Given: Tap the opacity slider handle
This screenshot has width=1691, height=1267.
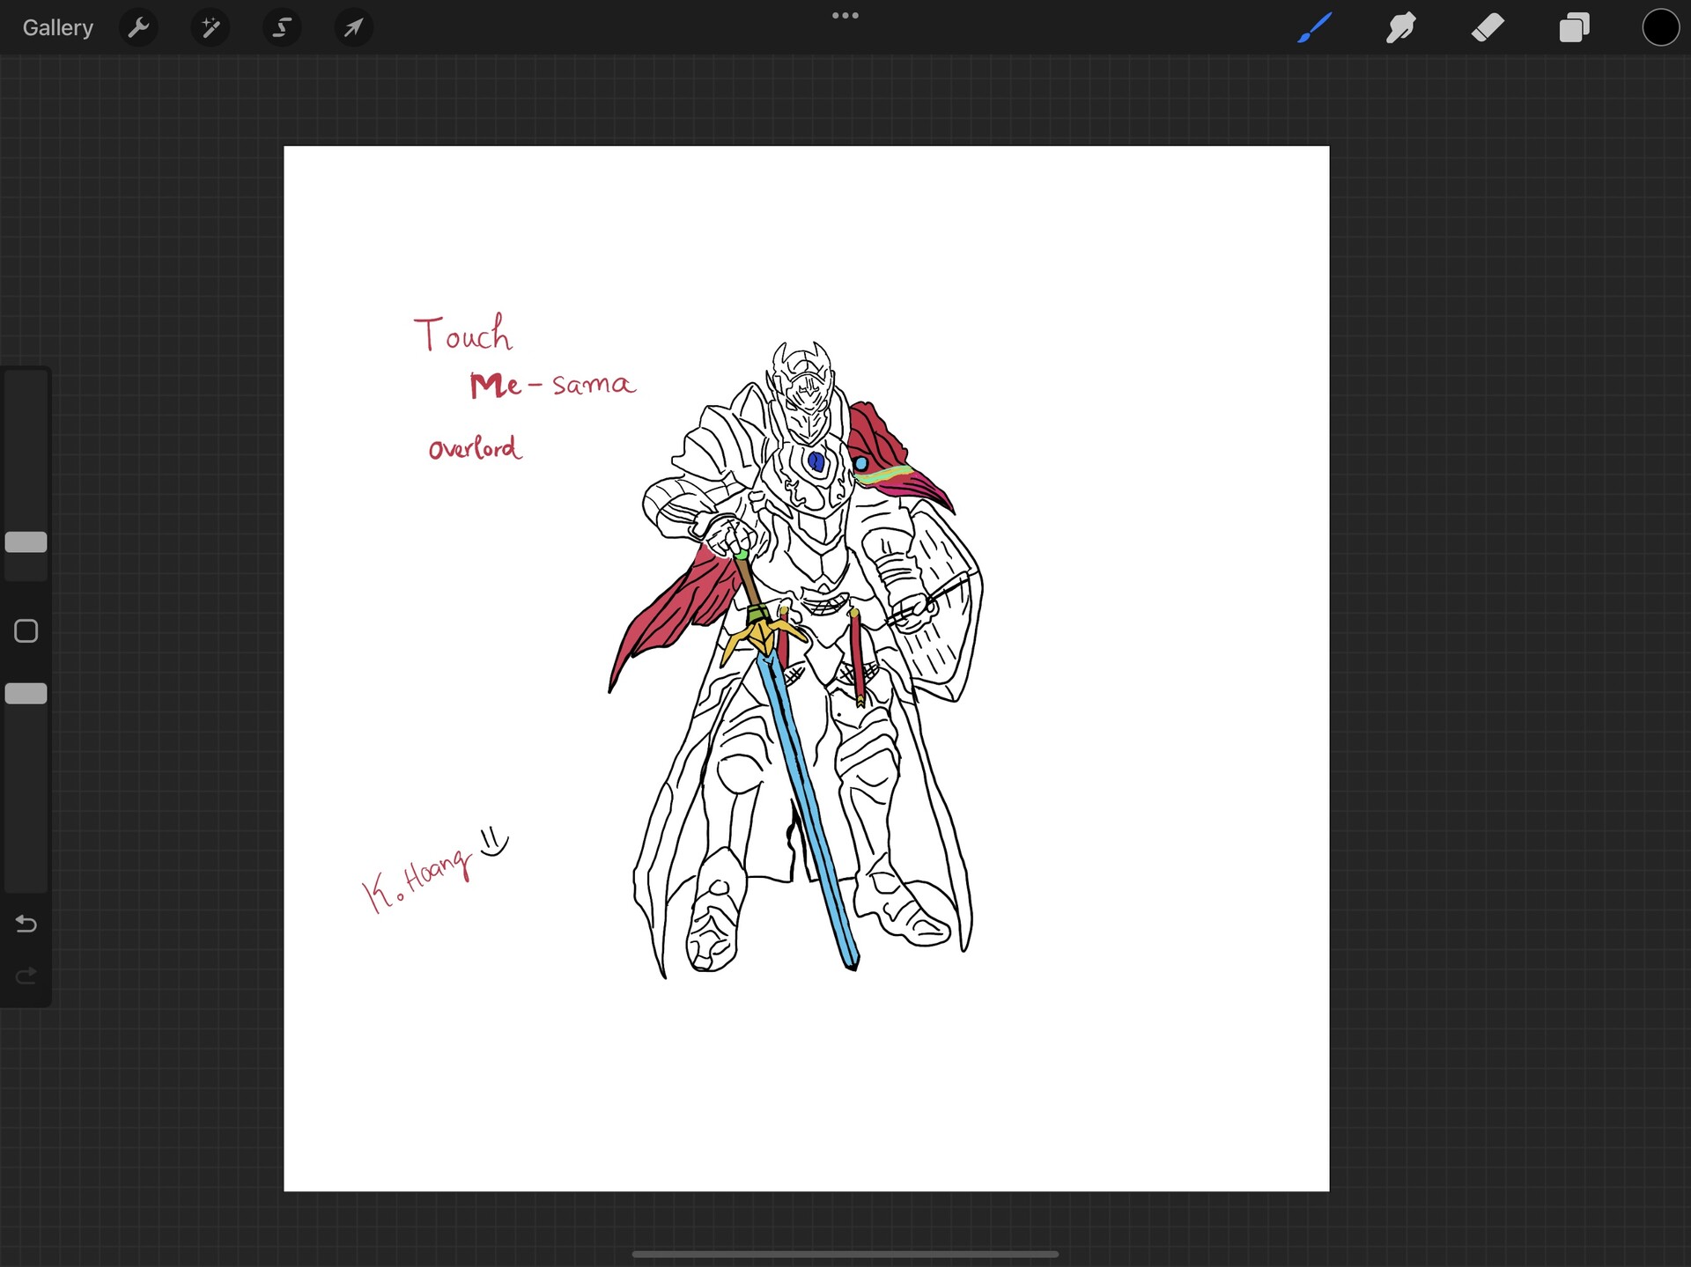Looking at the screenshot, I should [26, 693].
